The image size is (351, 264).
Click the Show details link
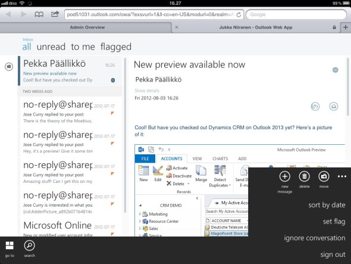pyautogui.click(x=147, y=91)
